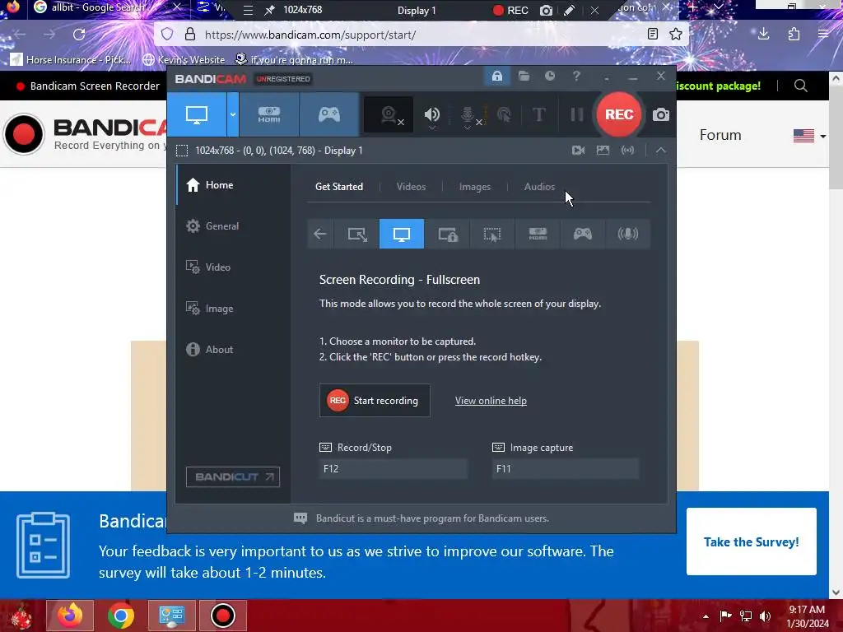843x632 pixels.
Task: Select Game Recording mode in top toolbar
Action: click(x=329, y=114)
